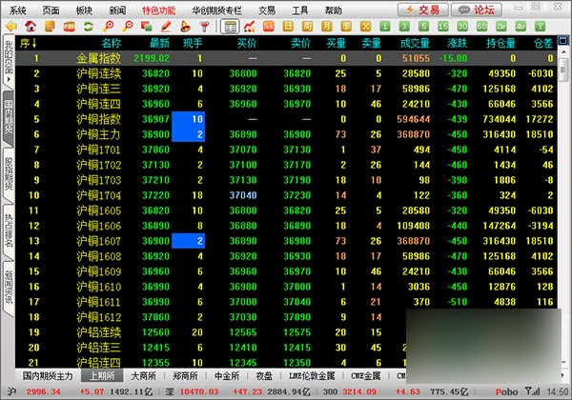The height and width of the screenshot is (400, 572).
Task: Switch to the 国内期货主力 tab
Action: (48, 375)
